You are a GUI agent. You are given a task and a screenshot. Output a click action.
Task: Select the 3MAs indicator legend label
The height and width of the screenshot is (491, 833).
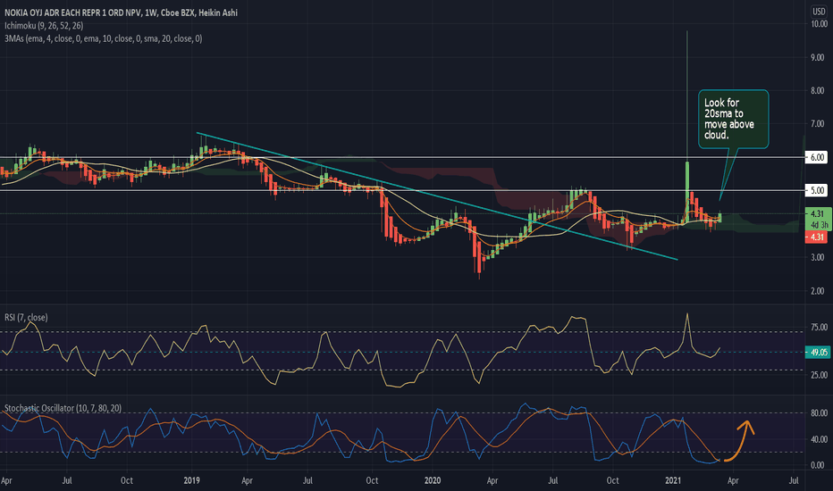103,38
